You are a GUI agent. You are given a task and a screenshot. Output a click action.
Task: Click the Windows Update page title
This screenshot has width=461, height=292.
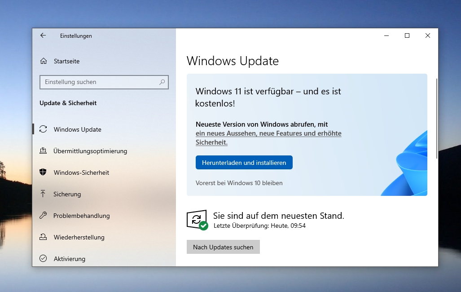click(x=233, y=61)
